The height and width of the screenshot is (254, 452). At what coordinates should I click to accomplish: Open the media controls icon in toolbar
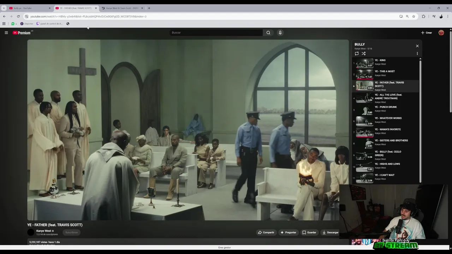pyautogui.click(x=434, y=16)
